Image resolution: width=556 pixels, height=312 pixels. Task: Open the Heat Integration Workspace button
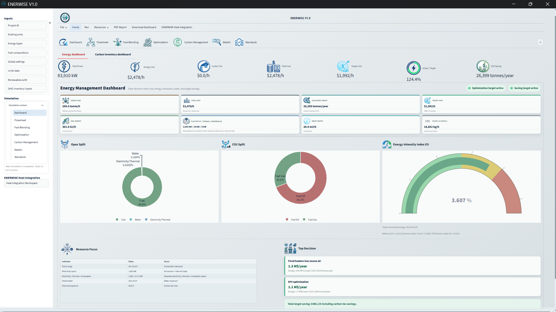(x=26, y=183)
